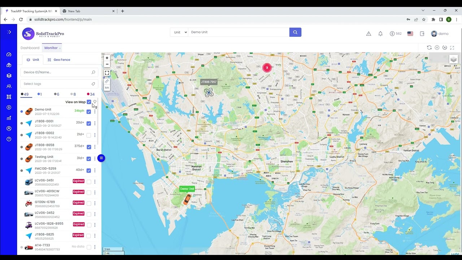Image resolution: width=462 pixels, height=260 pixels.
Task: Click the JT808-7957 drone marker label
Action: (x=209, y=82)
